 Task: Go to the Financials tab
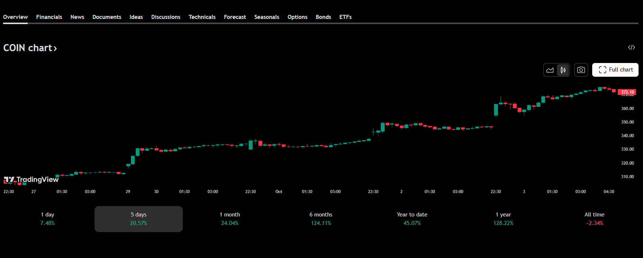(x=49, y=17)
